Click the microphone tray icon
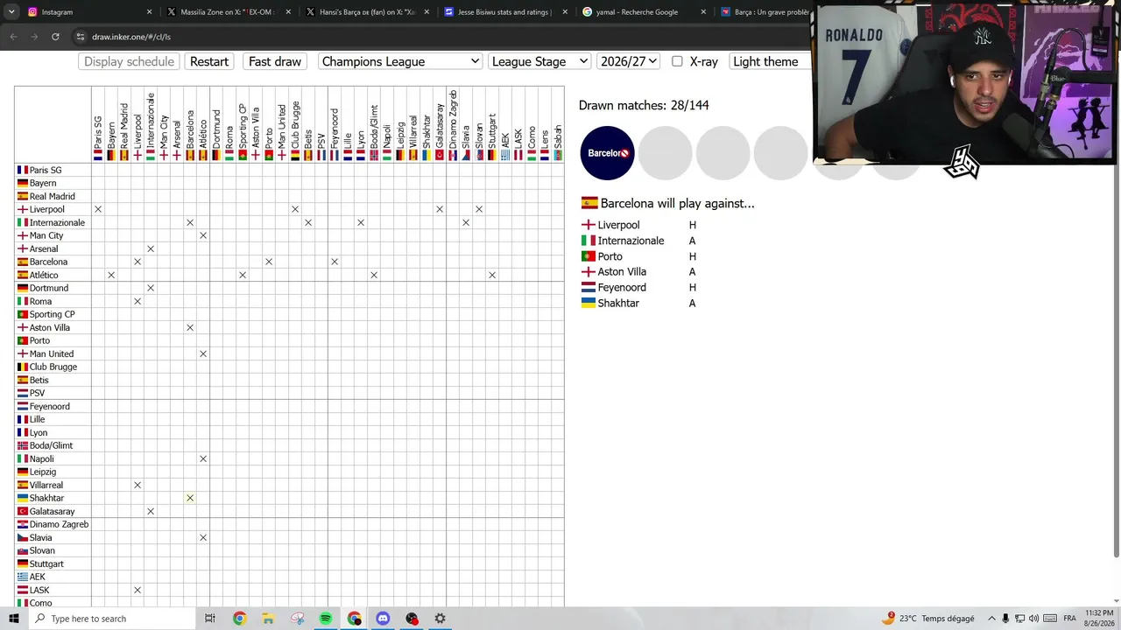Image resolution: width=1121 pixels, height=630 pixels. pos(1005,619)
